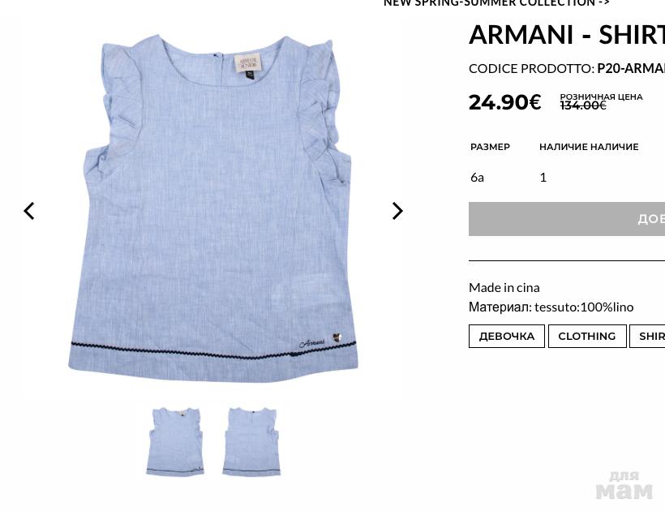
Task: Click the РАЗМЕР column header
Action: tap(490, 147)
